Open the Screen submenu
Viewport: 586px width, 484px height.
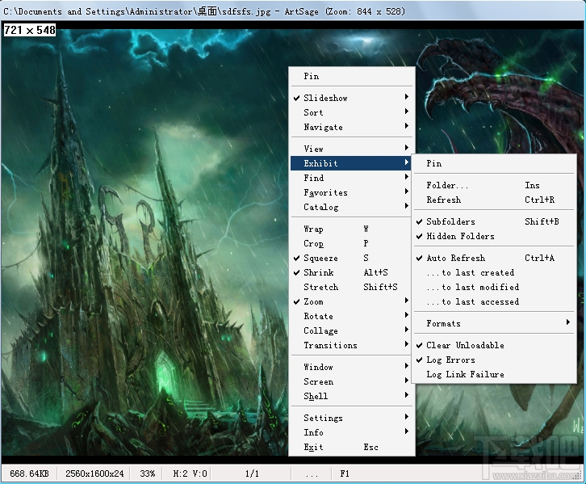click(x=352, y=381)
